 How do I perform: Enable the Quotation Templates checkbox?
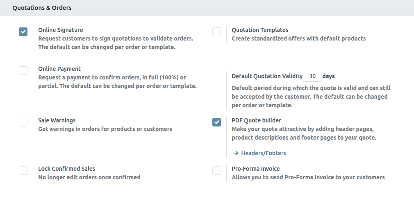pos(217,32)
